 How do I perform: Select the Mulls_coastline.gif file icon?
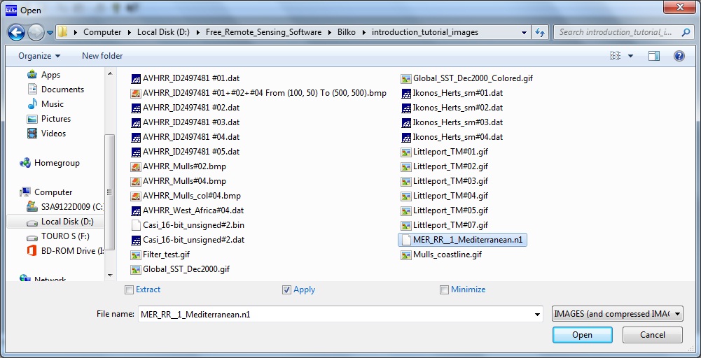click(x=406, y=255)
